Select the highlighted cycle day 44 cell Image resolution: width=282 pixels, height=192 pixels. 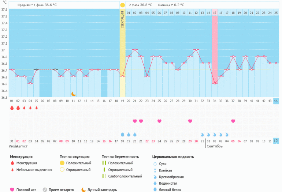coord(276,101)
